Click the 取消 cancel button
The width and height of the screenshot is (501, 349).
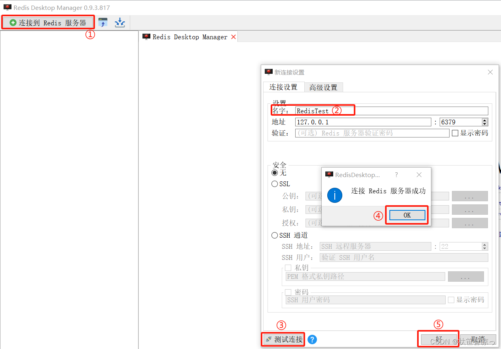click(478, 339)
